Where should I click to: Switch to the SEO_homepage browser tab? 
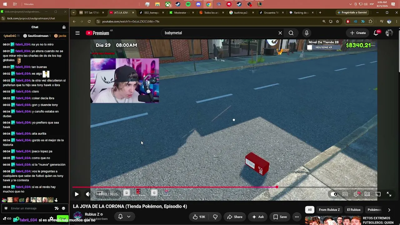[151, 12]
